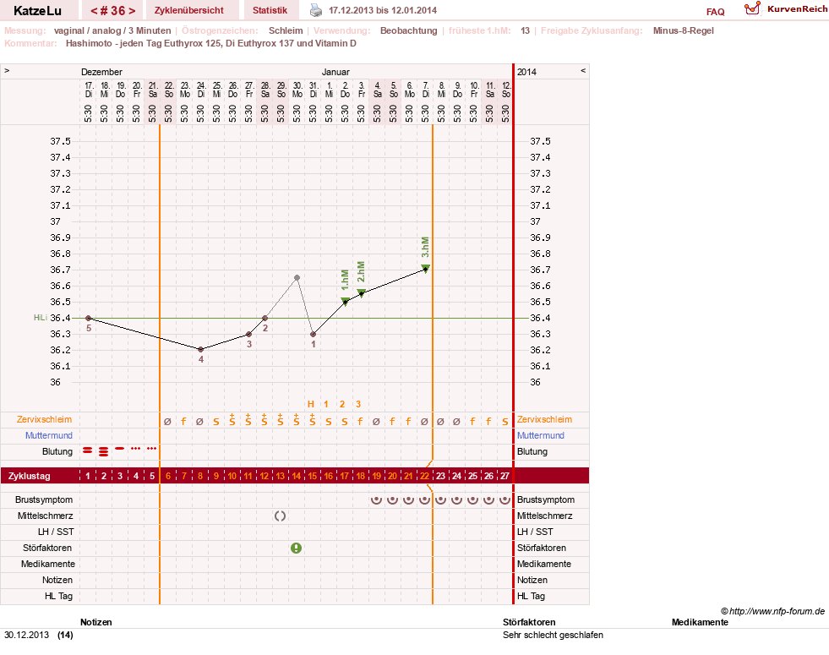Click the KurvenReich text link
829x655 pixels.
[x=797, y=9]
